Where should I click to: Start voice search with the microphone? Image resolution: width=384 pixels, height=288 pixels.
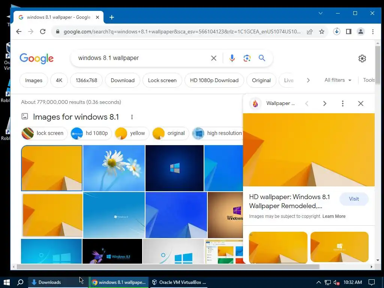[x=232, y=58]
